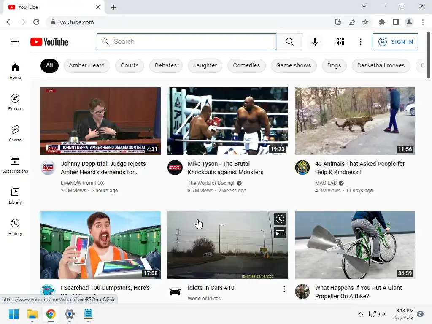The height and width of the screenshot is (324, 432).
Task: Open Chrome extensions puzzle icon
Action: pos(382,22)
